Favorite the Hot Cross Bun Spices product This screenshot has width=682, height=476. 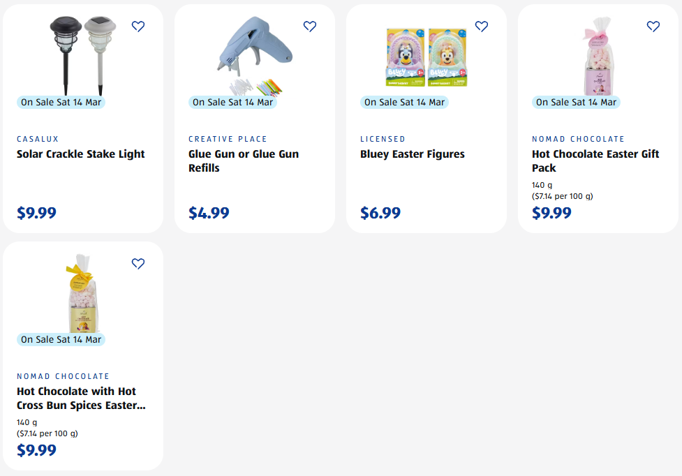tap(138, 264)
